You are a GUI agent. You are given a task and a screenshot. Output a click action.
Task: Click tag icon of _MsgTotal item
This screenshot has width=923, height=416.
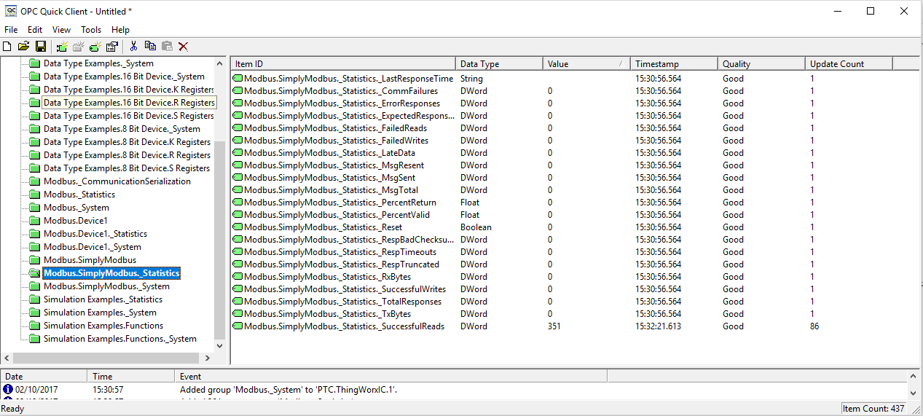point(237,190)
